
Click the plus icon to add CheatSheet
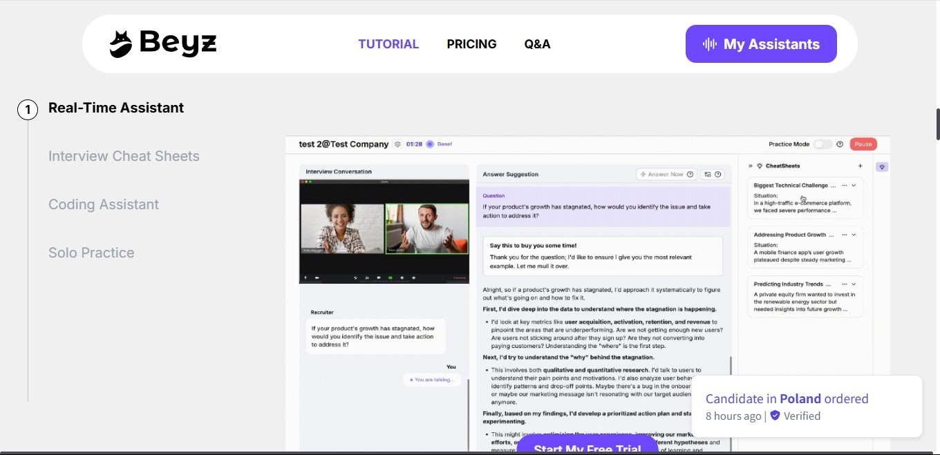[861, 166]
